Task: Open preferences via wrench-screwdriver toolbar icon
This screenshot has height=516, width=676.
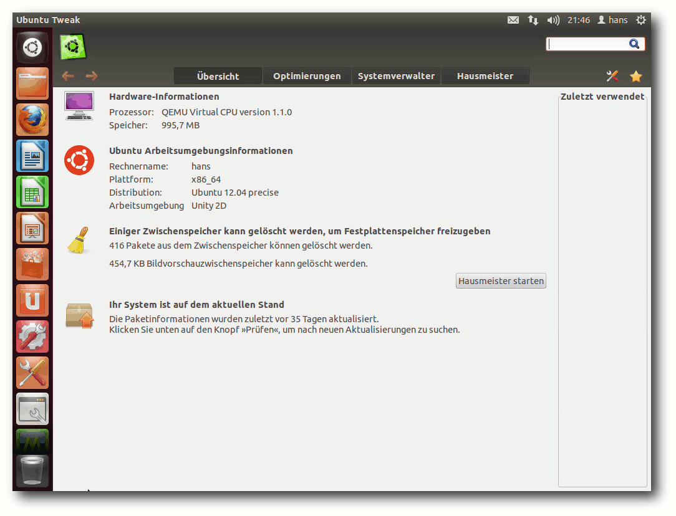Action: [x=612, y=76]
